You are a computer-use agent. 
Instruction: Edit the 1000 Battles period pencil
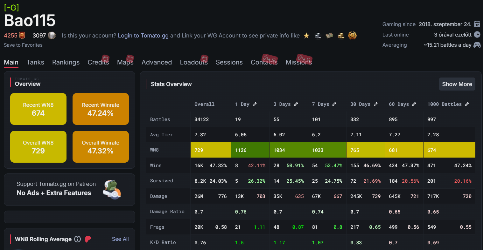click(467, 104)
